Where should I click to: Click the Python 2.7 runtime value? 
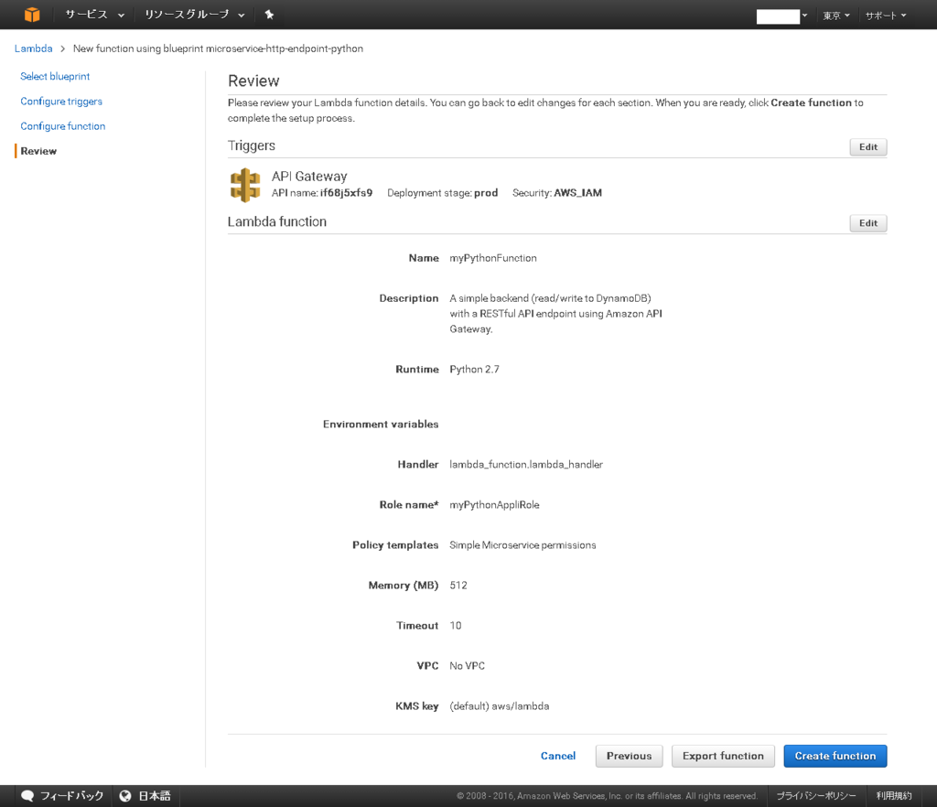[475, 369]
